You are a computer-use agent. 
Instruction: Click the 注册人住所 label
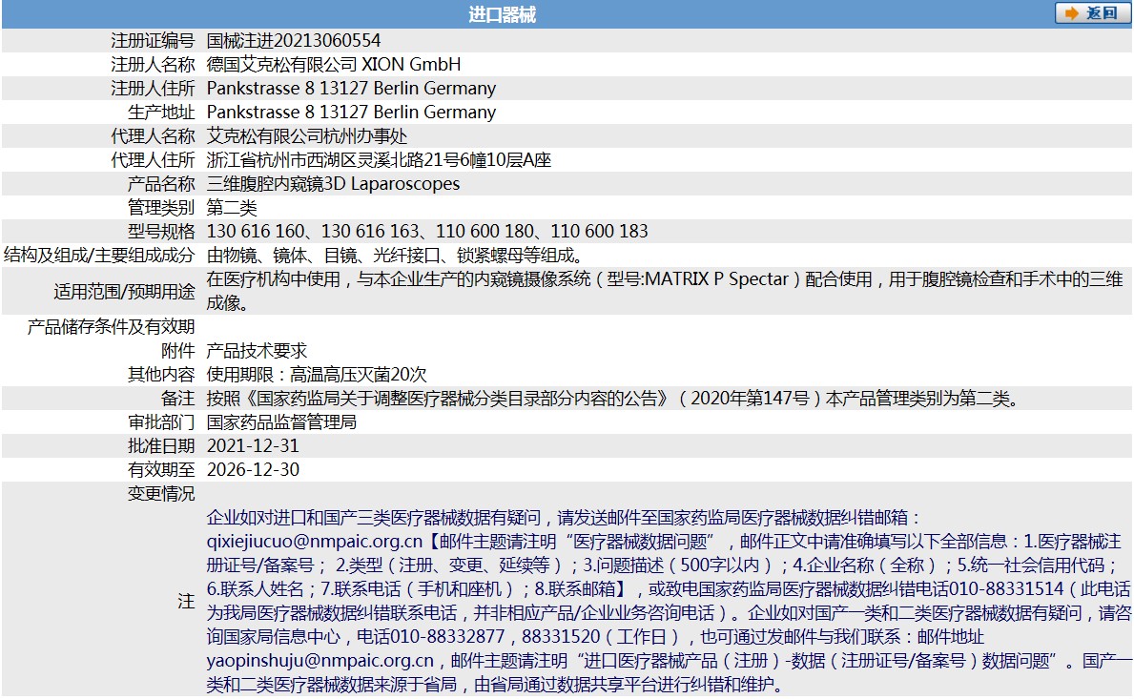pos(153,88)
